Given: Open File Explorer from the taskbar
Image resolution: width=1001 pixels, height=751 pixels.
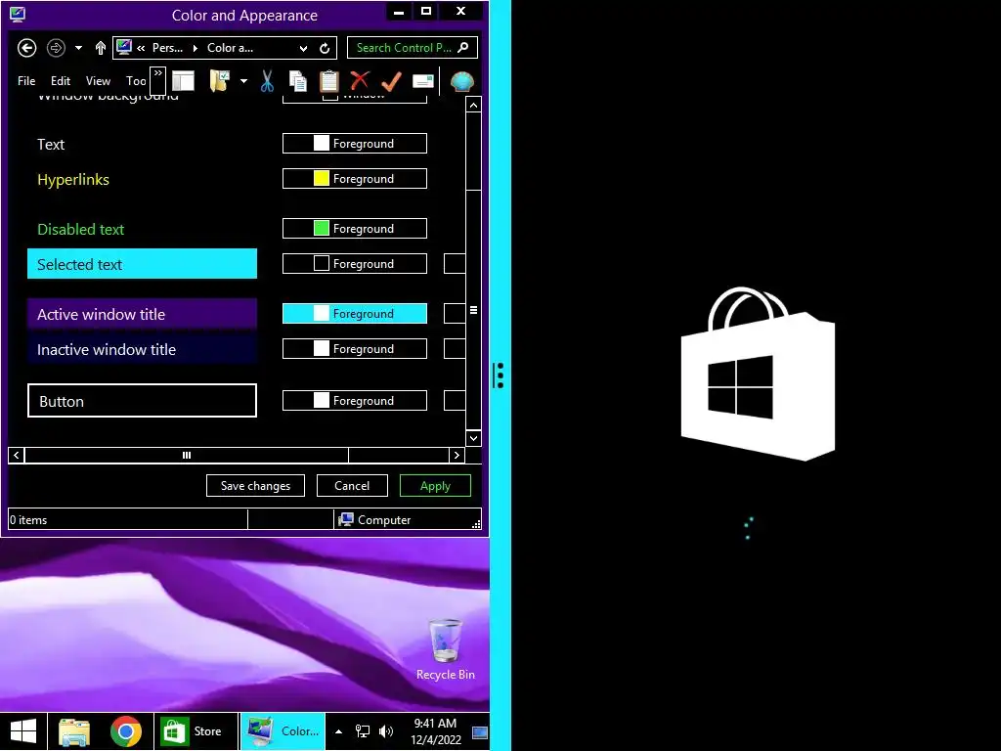Looking at the screenshot, I should point(74,731).
